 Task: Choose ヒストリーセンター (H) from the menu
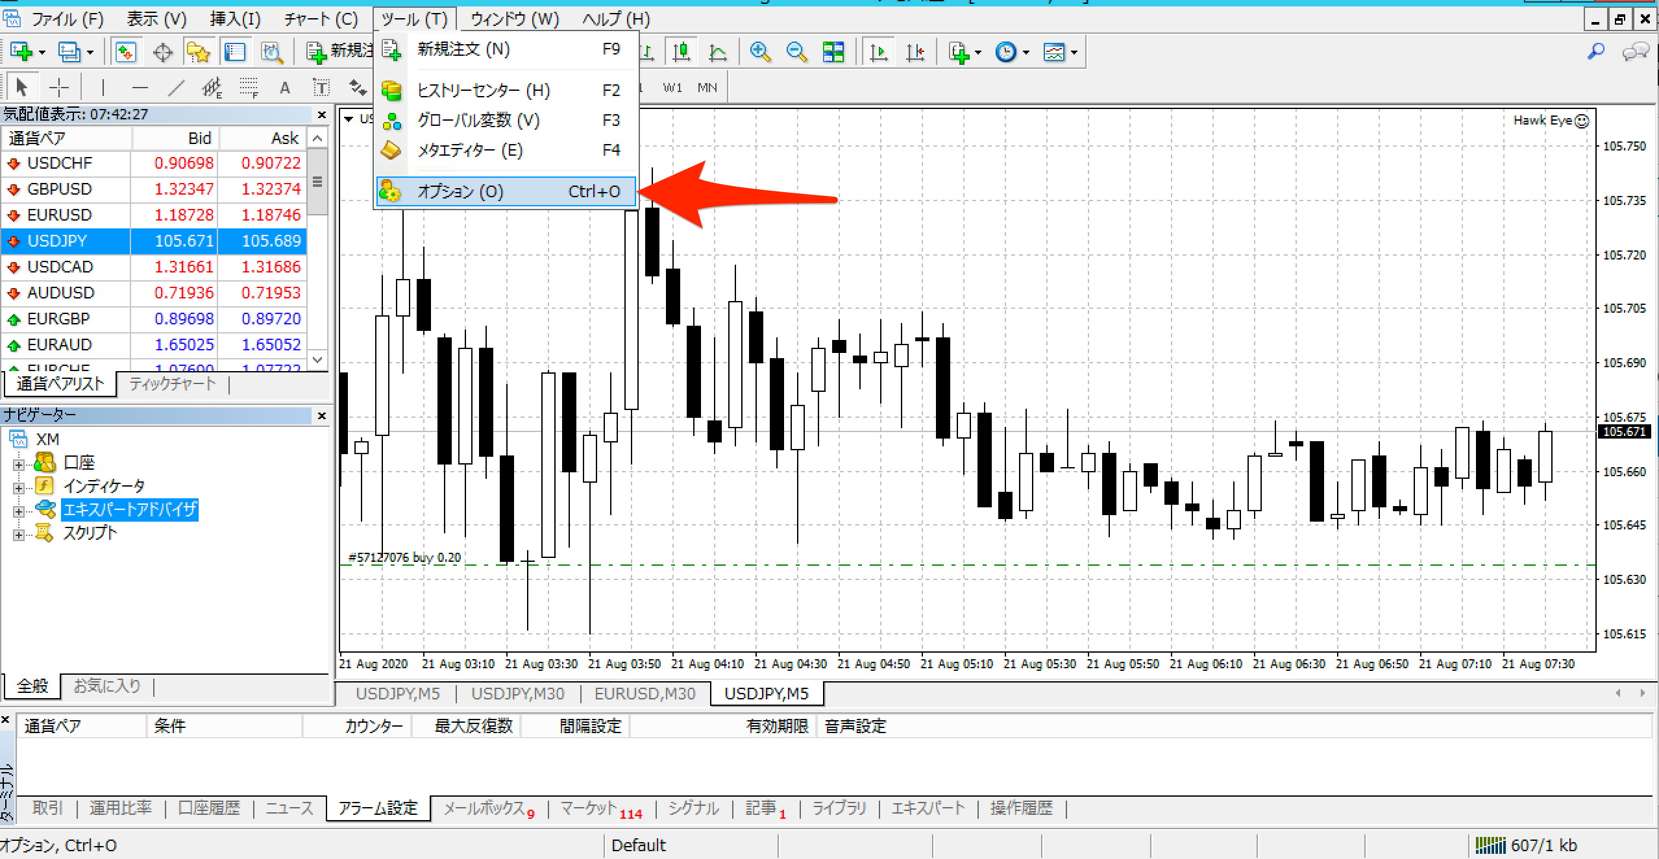[506, 90]
